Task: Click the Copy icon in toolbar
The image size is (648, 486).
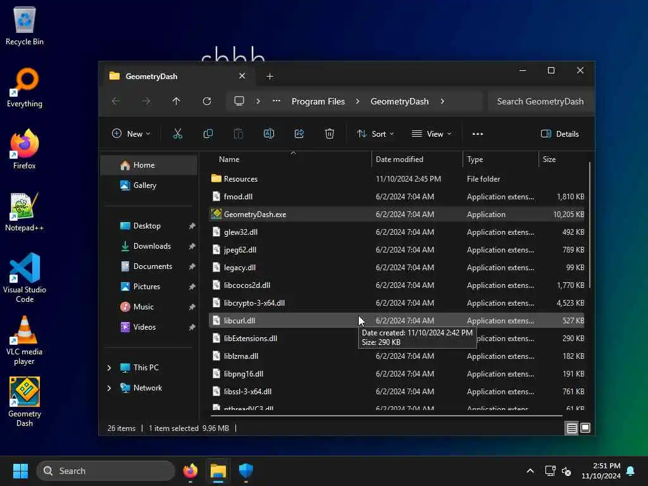Action: coord(208,134)
